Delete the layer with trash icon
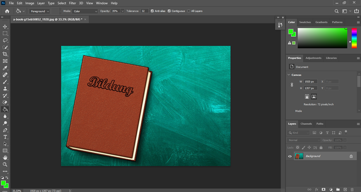The width and height of the screenshot is (361, 192). (x=352, y=189)
